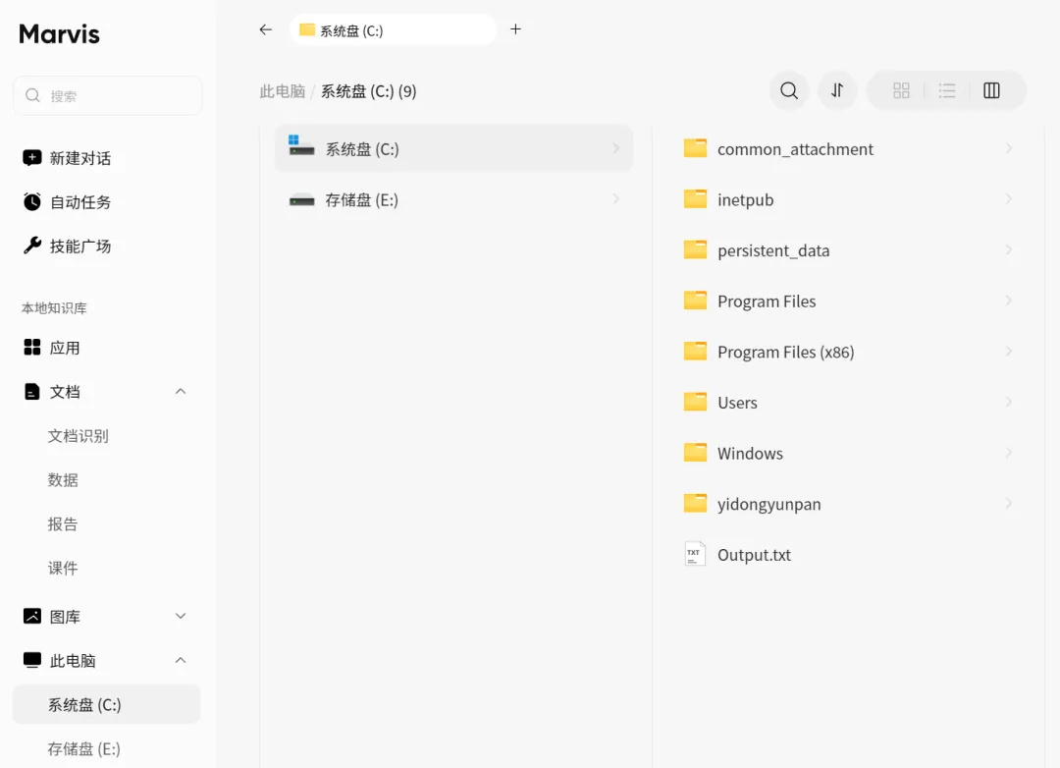Click the 图库 gallery icon
The height and width of the screenshot is (768, 1060).
(x=31, y=616)
